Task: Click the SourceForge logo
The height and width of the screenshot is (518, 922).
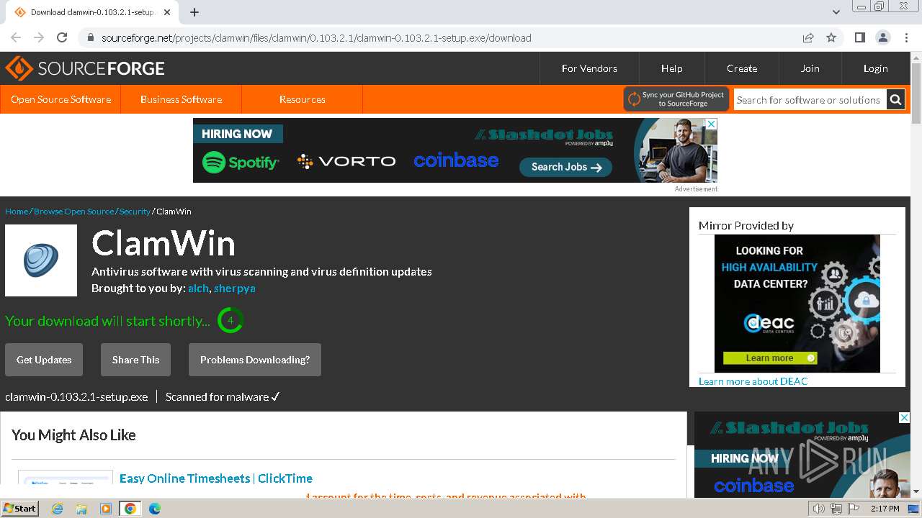Action: [x=85, y=68]
